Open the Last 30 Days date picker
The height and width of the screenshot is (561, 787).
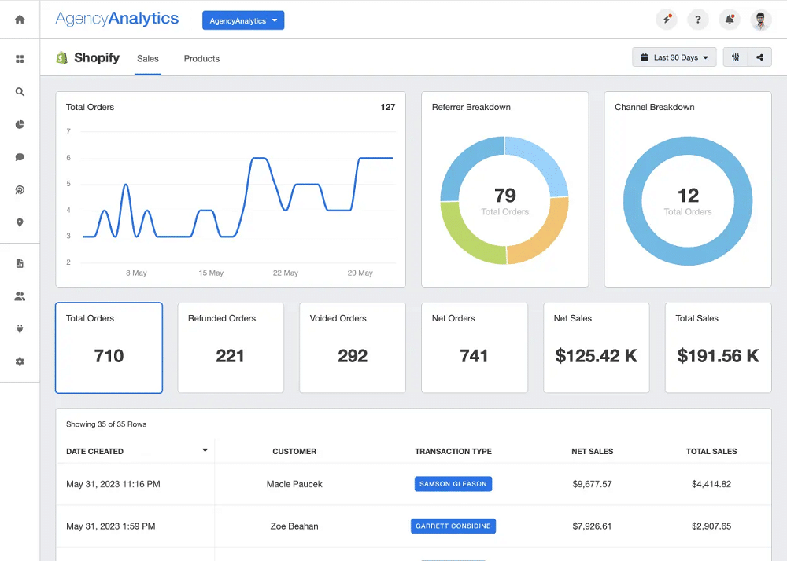pos(674,57)
